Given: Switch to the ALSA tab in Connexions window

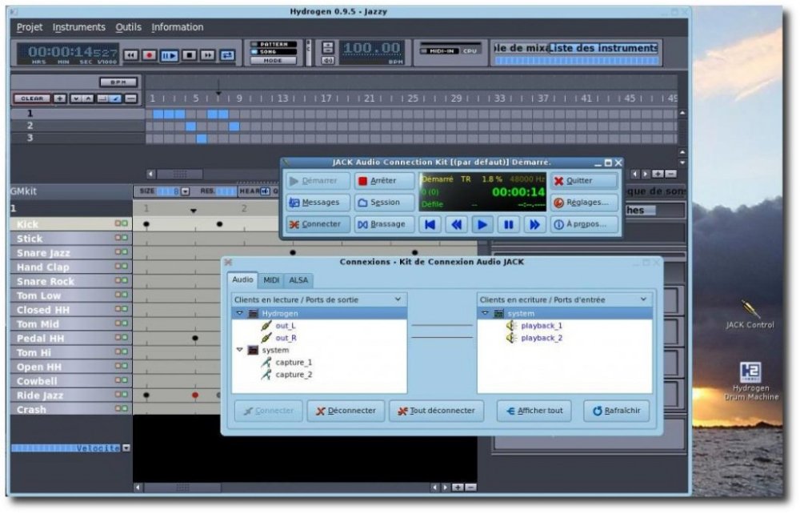Looking at the screenshot, I should 298,280.
